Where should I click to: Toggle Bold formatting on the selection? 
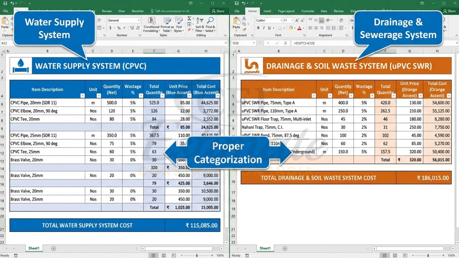(259, 28)
